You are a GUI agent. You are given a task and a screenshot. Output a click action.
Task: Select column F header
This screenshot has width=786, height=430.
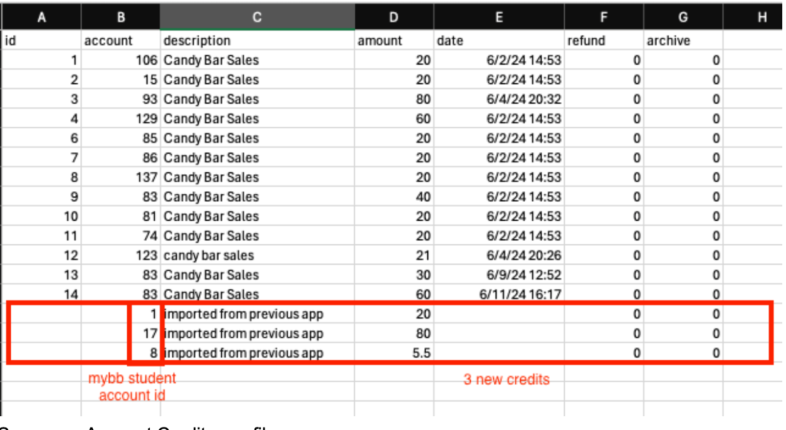pos(604,17)
